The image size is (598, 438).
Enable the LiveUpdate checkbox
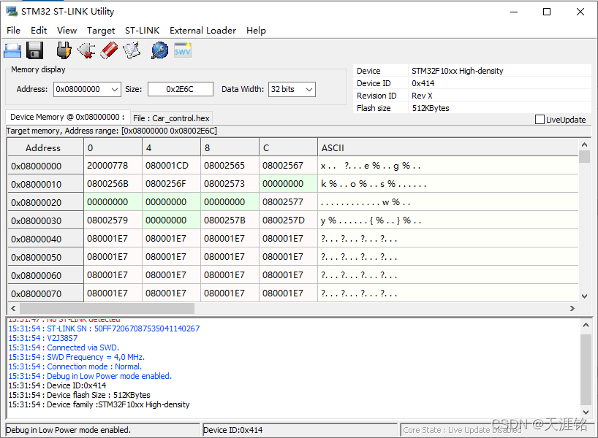point(540,120)
